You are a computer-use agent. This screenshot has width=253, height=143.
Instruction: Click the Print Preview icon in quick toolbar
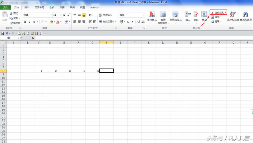tap(19, 33)
